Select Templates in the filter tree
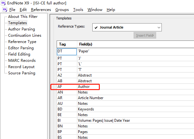The width and height of the screenshot is (194, 139). click(18, 23)
